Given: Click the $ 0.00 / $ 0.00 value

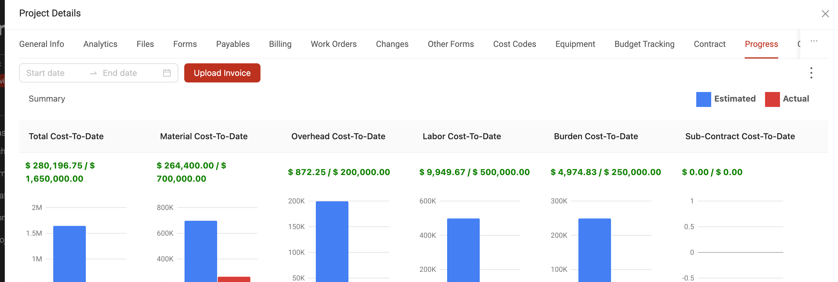Looking at the screenshot, I should tap(712, 172).
